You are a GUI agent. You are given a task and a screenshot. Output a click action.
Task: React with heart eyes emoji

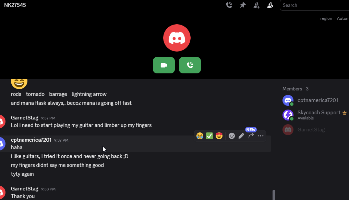[219, 136]
